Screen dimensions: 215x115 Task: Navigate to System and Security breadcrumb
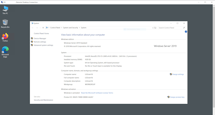[71, 28]
